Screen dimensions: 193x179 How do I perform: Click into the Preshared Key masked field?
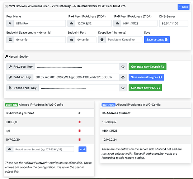[x=79, y=88]
